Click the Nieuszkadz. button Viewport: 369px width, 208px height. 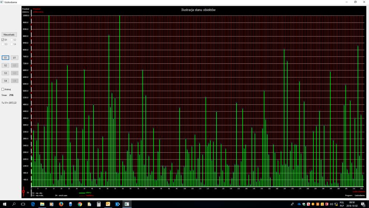9,34
